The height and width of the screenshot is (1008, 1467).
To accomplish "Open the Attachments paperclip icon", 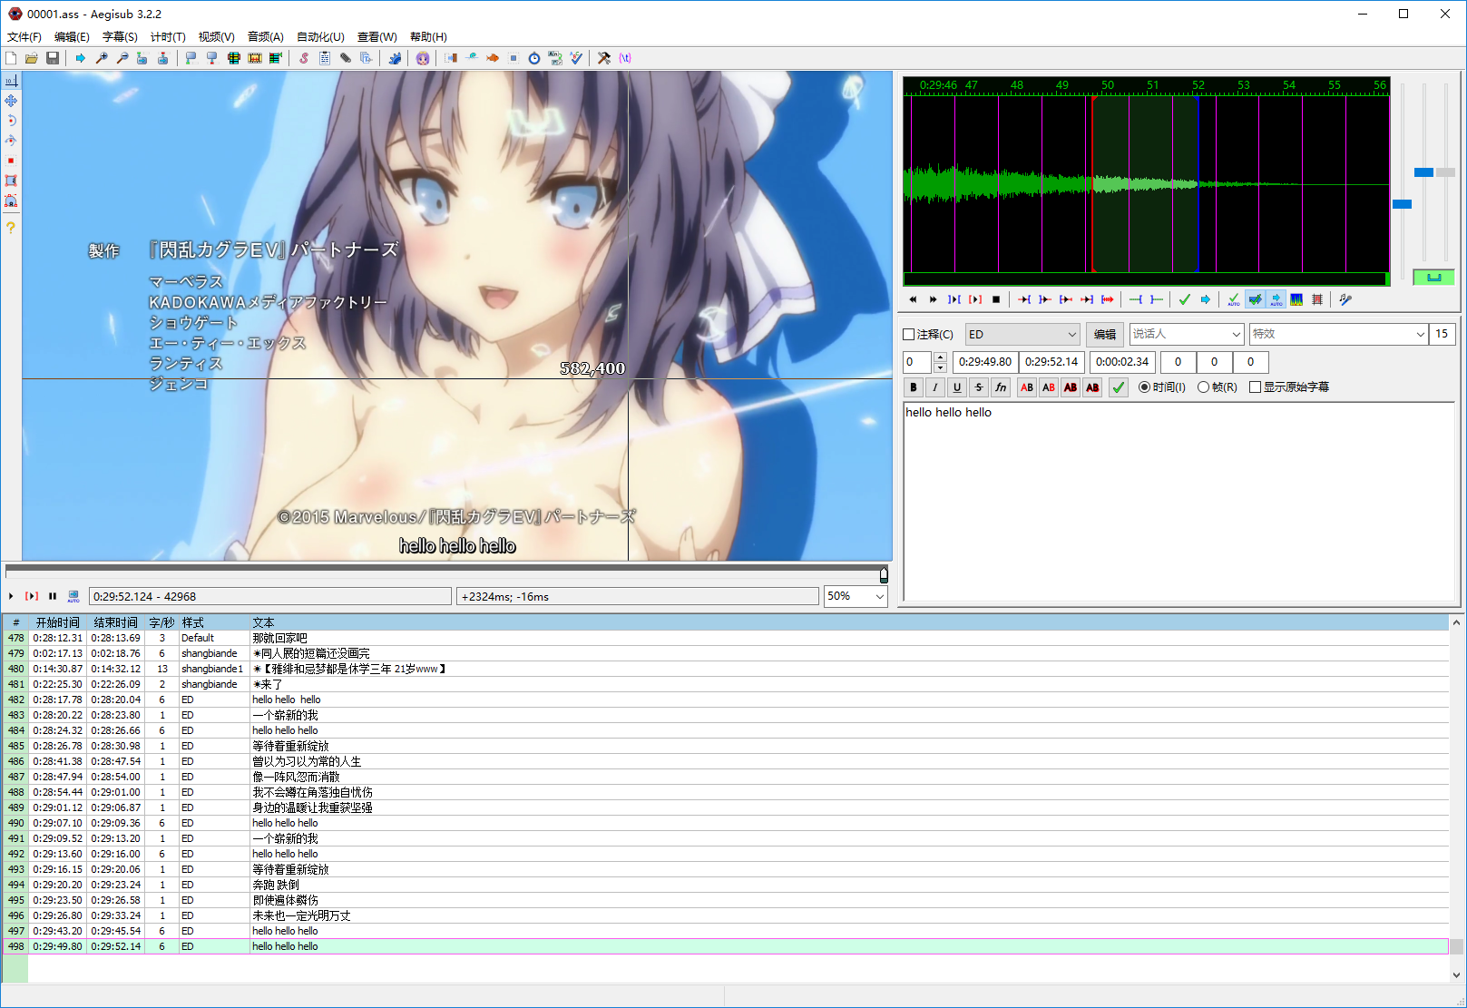I will point(346,58).
